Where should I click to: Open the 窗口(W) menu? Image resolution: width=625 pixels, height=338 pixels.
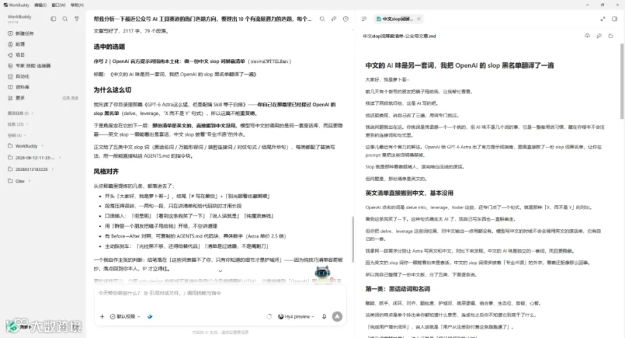(58, 5)
